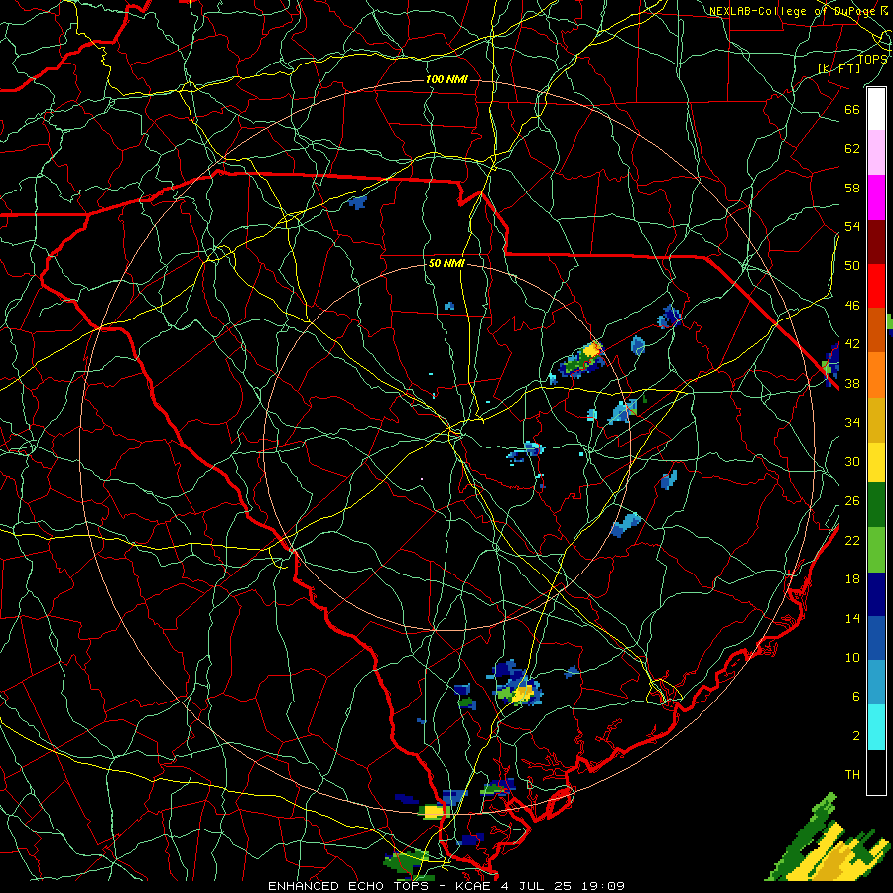The height and width of the screenshot is (893, 893).
Task: Click the "[K FT]" units label
Action: 839,68
